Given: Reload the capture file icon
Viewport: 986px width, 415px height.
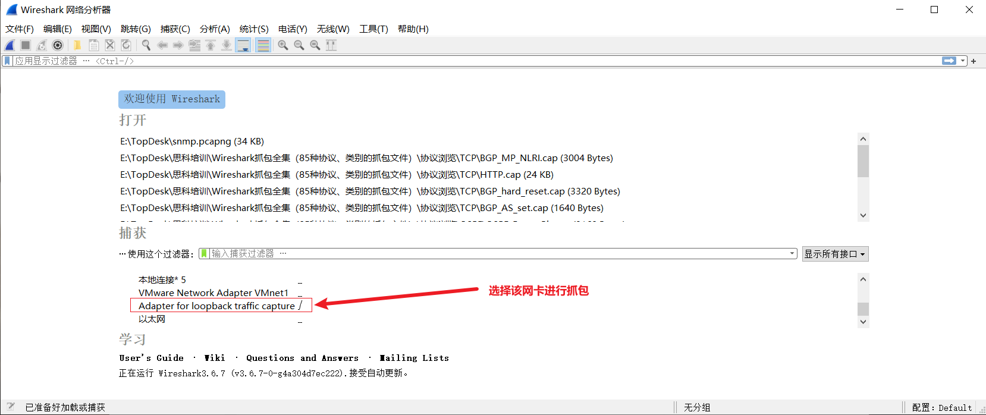Looking at the screenshot, I should [x=126, y=45].
